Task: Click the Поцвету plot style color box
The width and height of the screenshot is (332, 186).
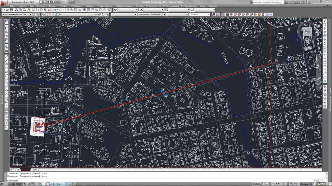Action: (199, 15)
